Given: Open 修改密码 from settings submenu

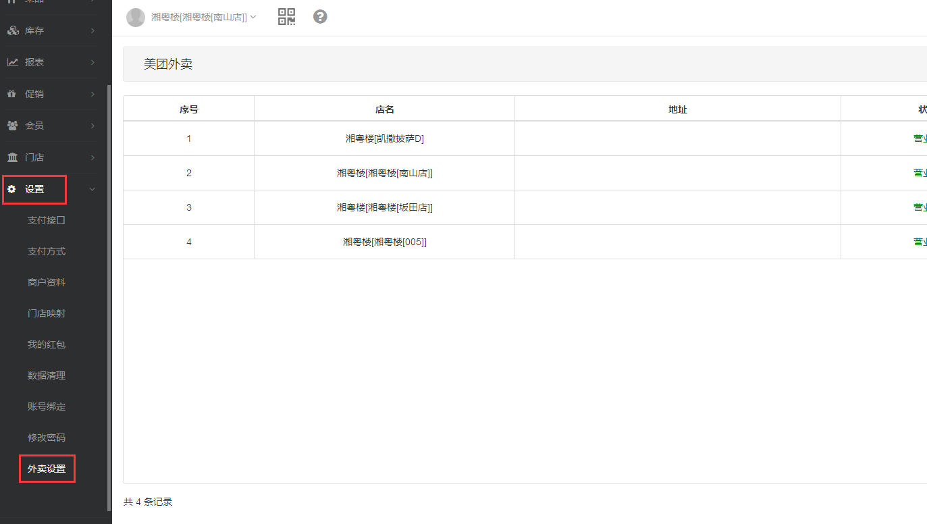Looking at the screenshot, I should pyautogui.click(x=47, y=438).
